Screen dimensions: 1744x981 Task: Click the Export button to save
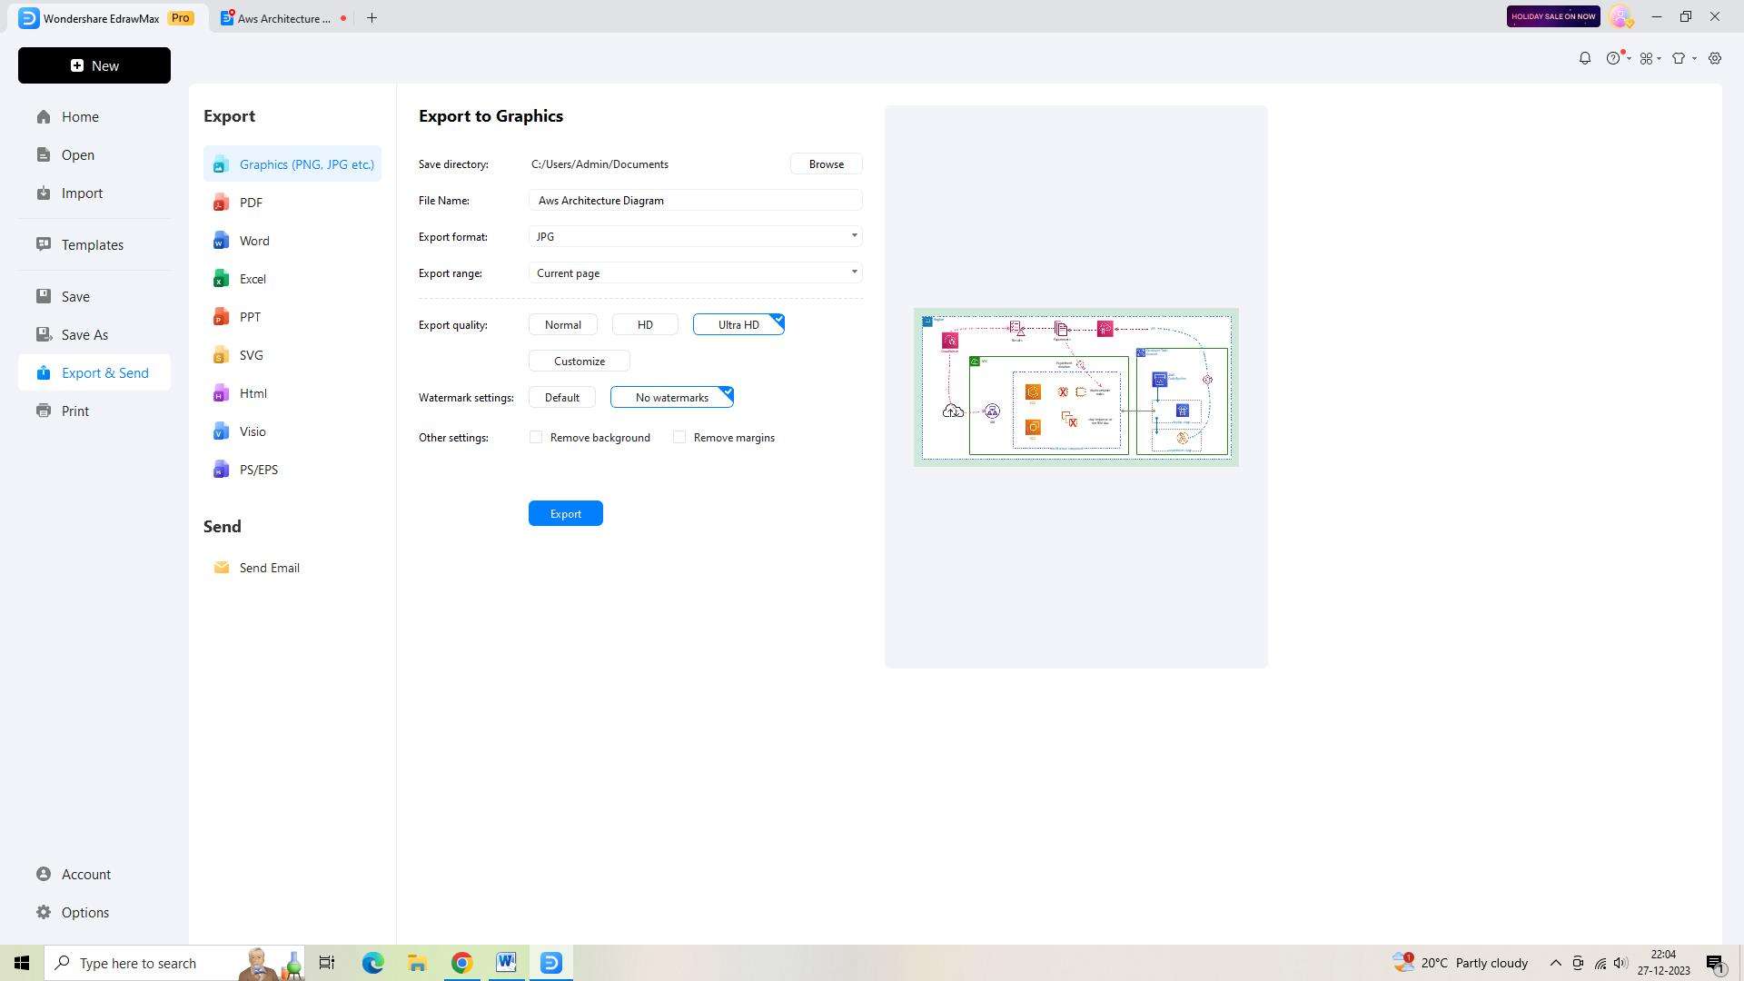564,512
